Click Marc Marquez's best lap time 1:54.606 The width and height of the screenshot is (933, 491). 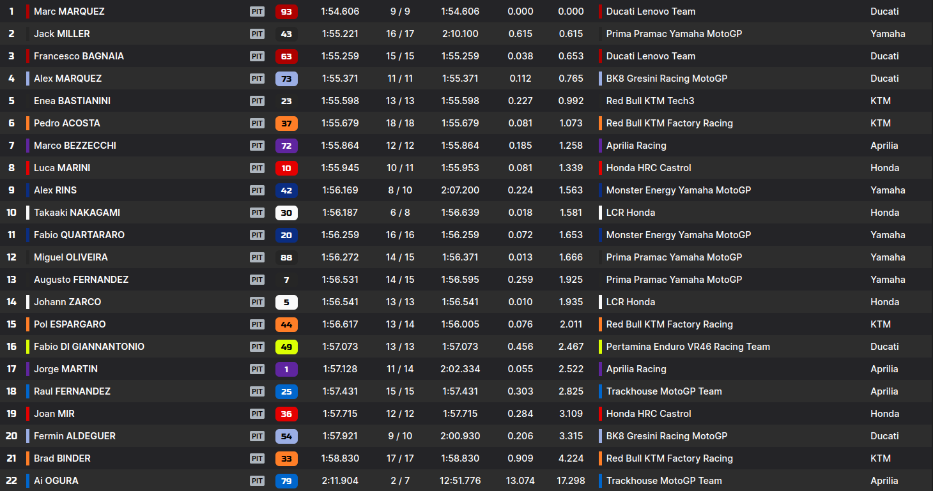point(340,11)
